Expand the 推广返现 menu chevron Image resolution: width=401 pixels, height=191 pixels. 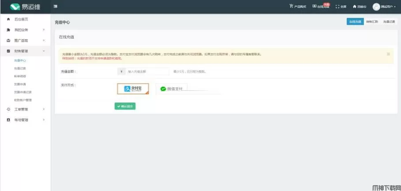[x=44, y=40]
